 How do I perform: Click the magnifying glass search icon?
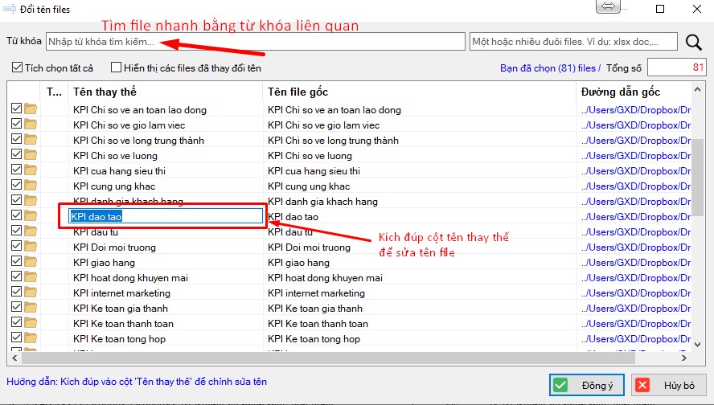[693, 42]
